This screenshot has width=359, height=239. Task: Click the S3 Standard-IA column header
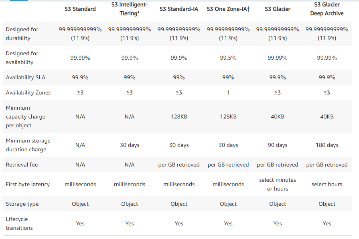[x=179, y=9]
